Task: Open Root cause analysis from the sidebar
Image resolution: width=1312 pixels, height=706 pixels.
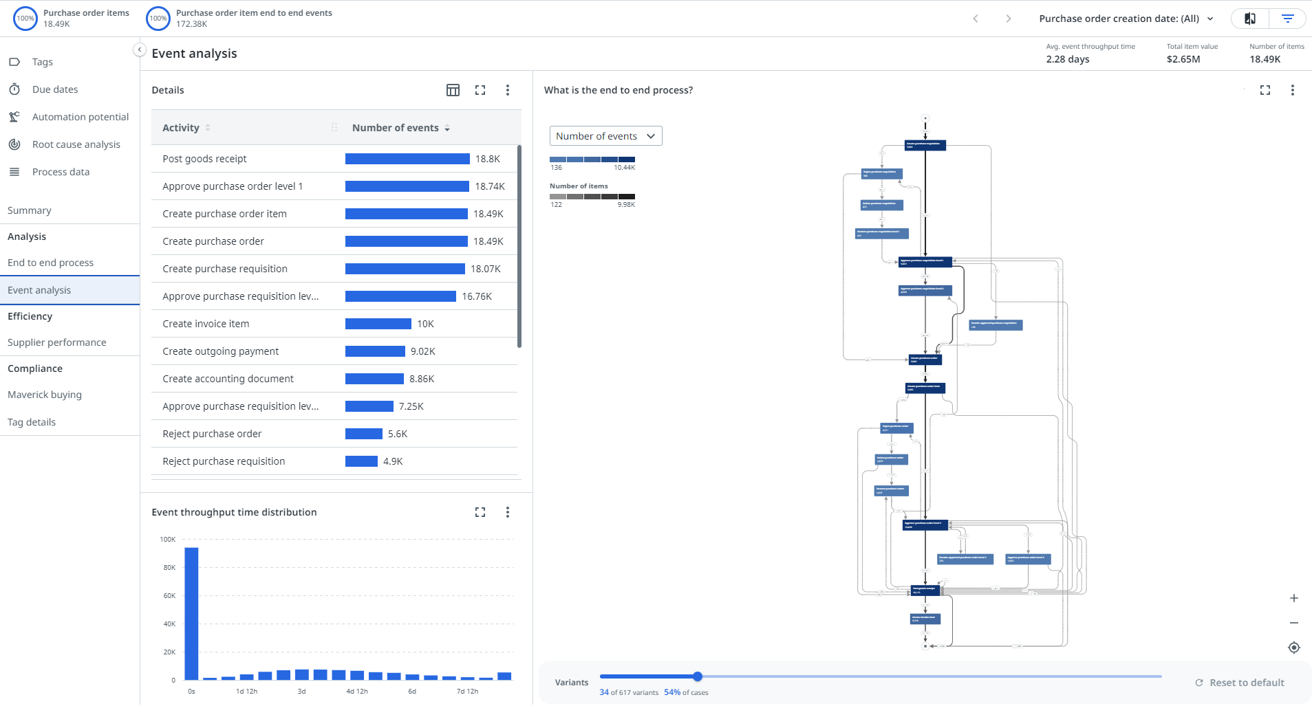Action: click(14, 144)
